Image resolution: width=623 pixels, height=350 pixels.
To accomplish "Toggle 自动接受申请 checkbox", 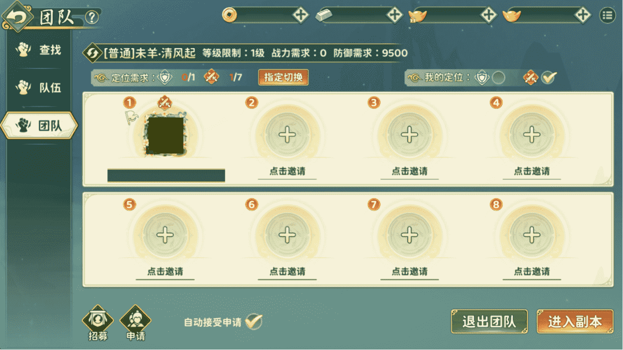I will pos(253,322).
